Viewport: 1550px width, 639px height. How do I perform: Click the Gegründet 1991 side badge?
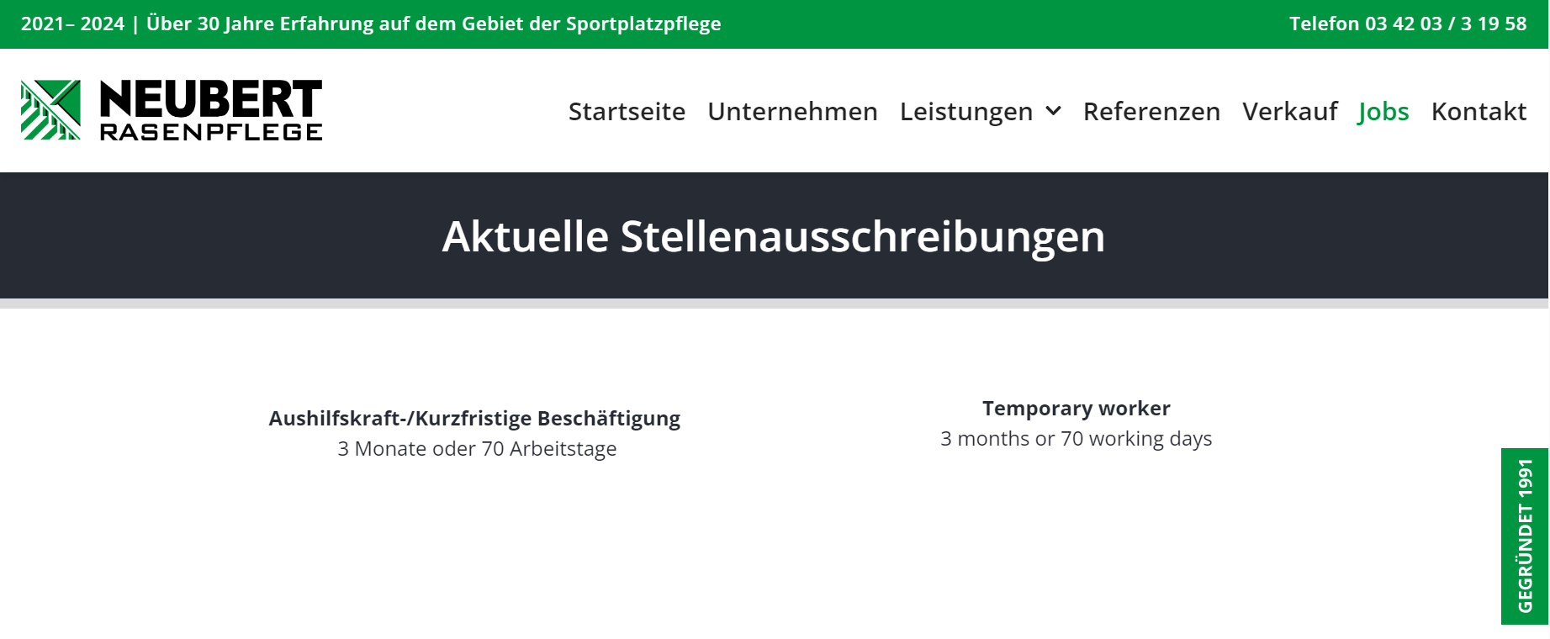1525,536
